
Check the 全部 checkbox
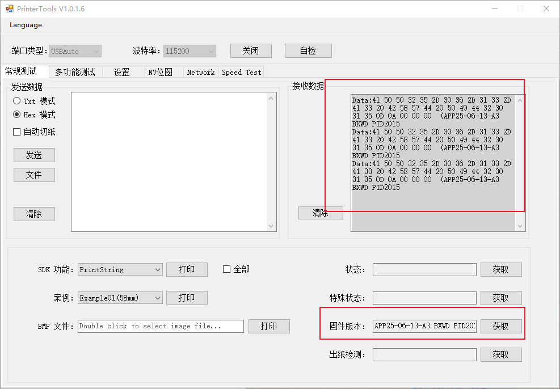[227, 269]
